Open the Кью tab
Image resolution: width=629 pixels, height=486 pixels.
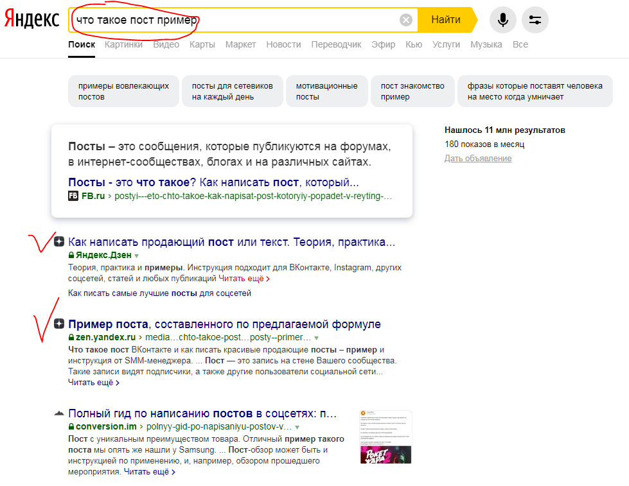tap(414, 44)
